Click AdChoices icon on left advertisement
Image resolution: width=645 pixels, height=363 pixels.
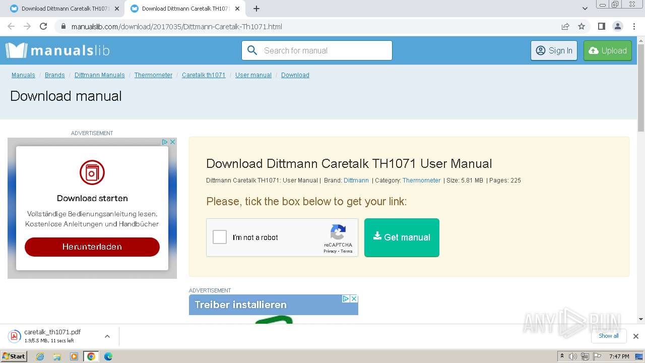point(164,142)
